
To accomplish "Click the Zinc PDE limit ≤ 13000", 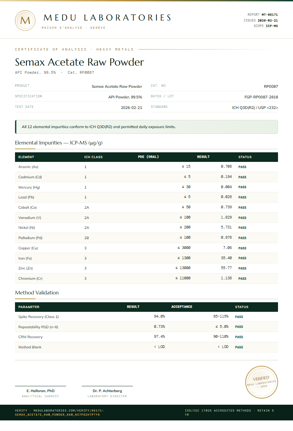I will (x=183, y=268).
